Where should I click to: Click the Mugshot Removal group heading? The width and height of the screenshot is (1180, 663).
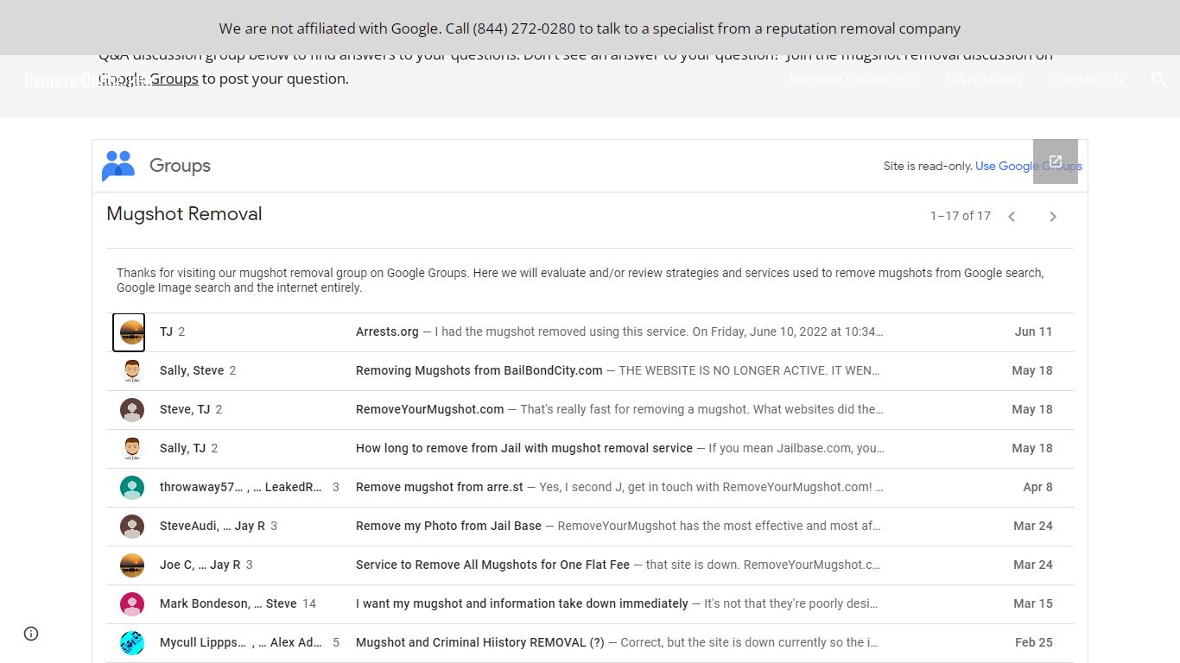pyautogui.click(x=184, y=214)
